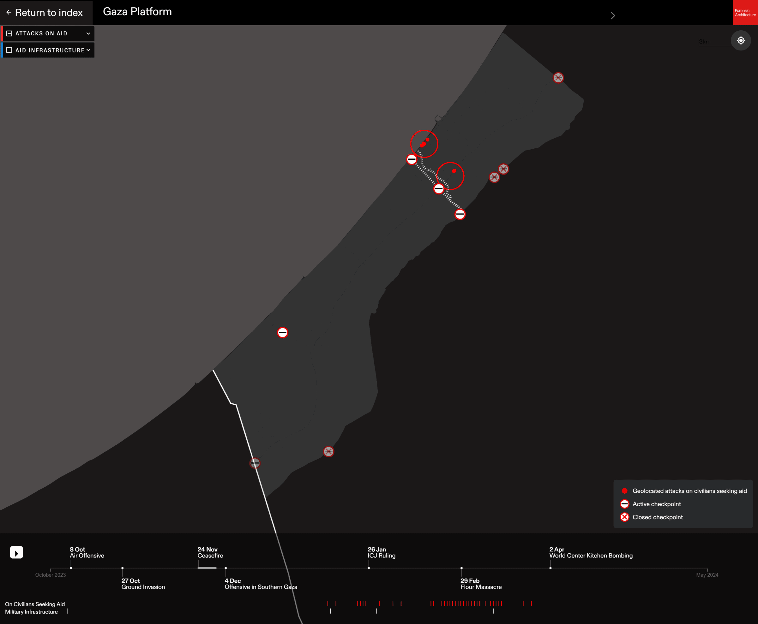Select the active checkpoint marker west of Wadi Gaza
Viewport: 758px width, 624px height.
click(412, 159)
